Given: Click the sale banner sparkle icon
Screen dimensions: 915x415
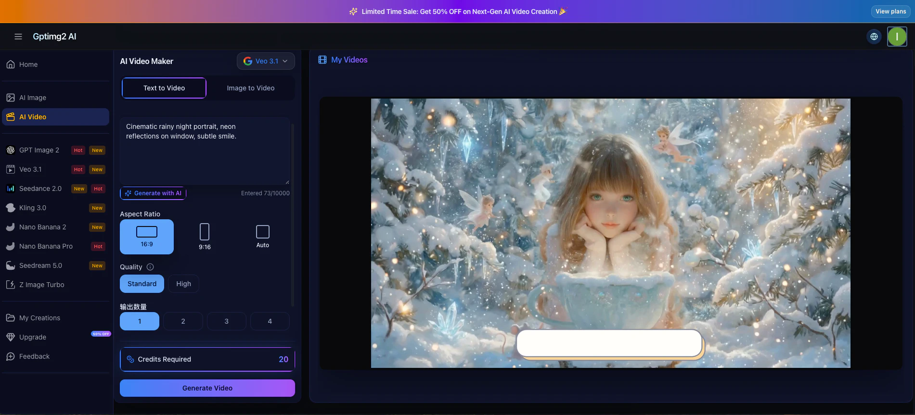Looking at the screenshot, I should click(x=353, y=12).
